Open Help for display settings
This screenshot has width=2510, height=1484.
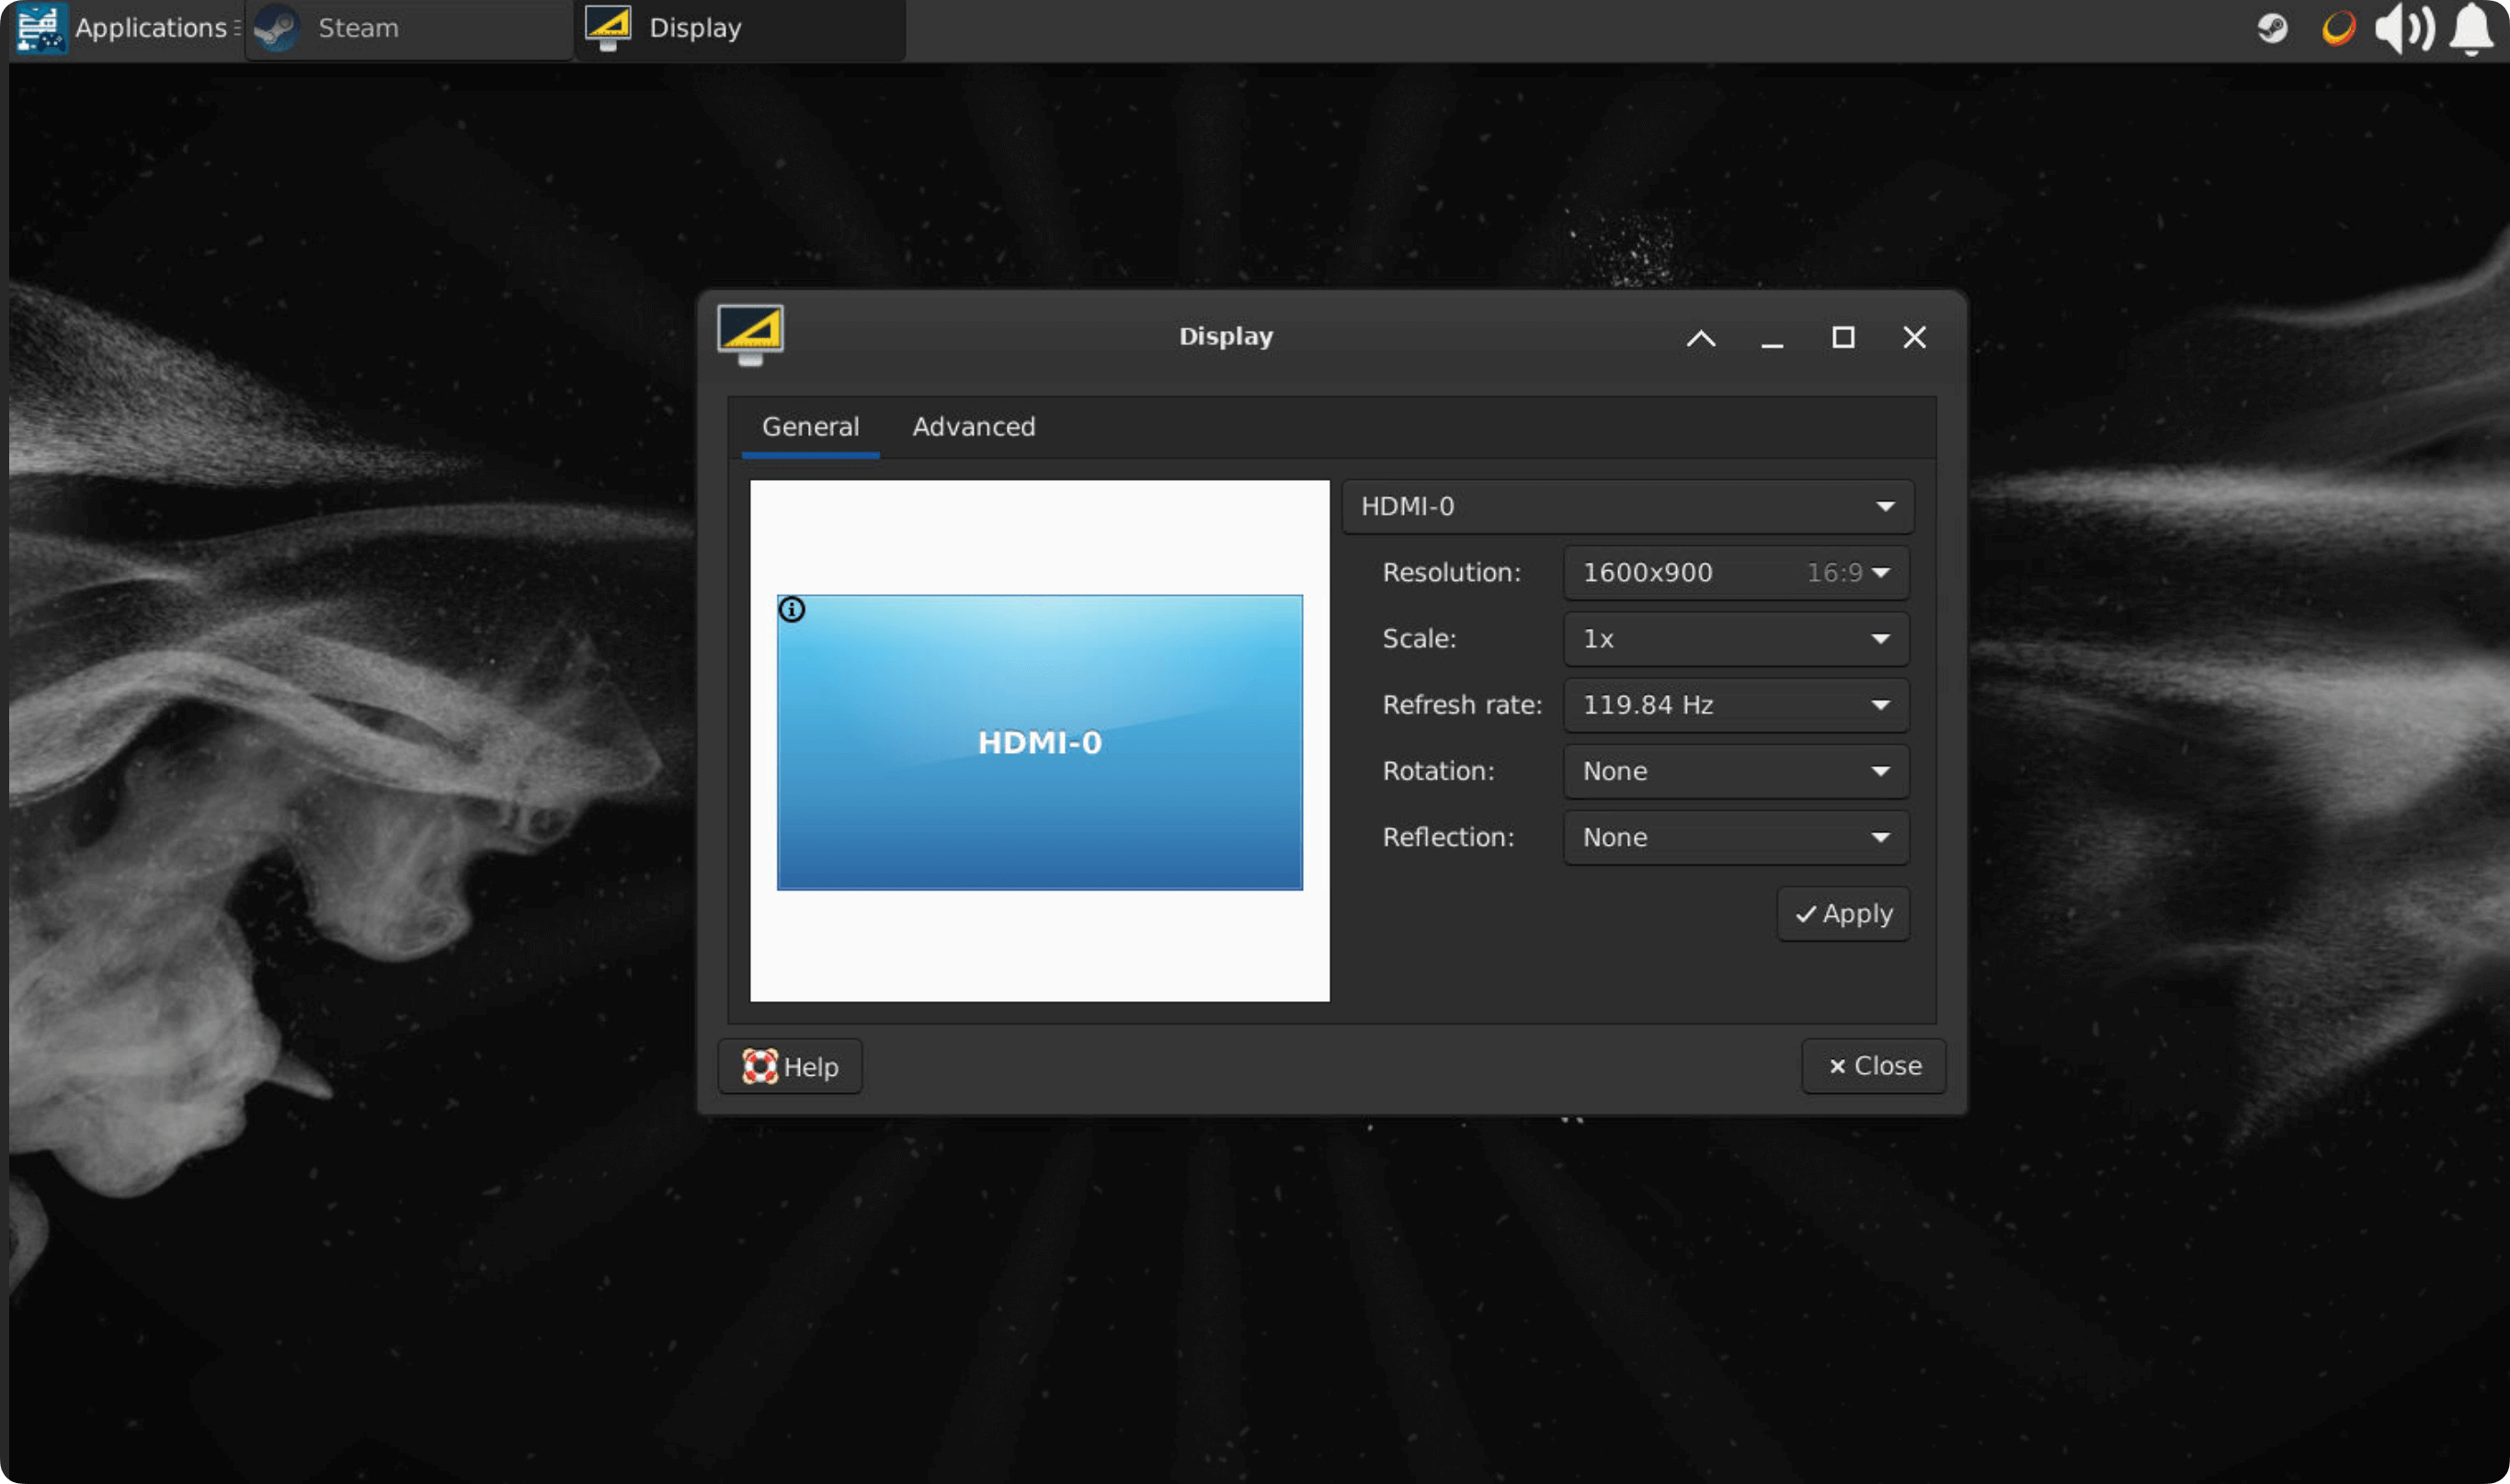[789, 1066]
